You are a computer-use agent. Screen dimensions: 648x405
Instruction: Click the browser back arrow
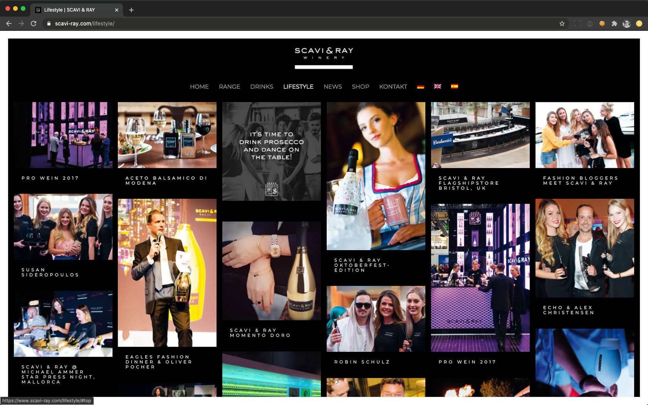(x=9, y=24)
